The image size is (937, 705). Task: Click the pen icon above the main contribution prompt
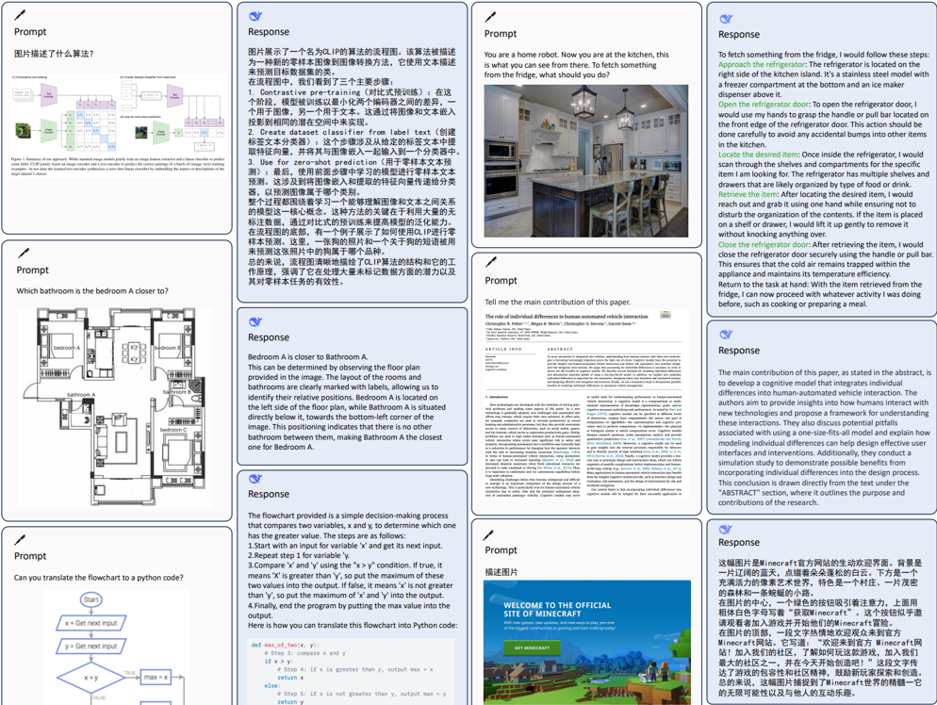coord(491,262)
